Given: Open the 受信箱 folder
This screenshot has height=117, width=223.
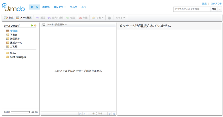Looking at the screenshot, I should [x=14, y=31].
